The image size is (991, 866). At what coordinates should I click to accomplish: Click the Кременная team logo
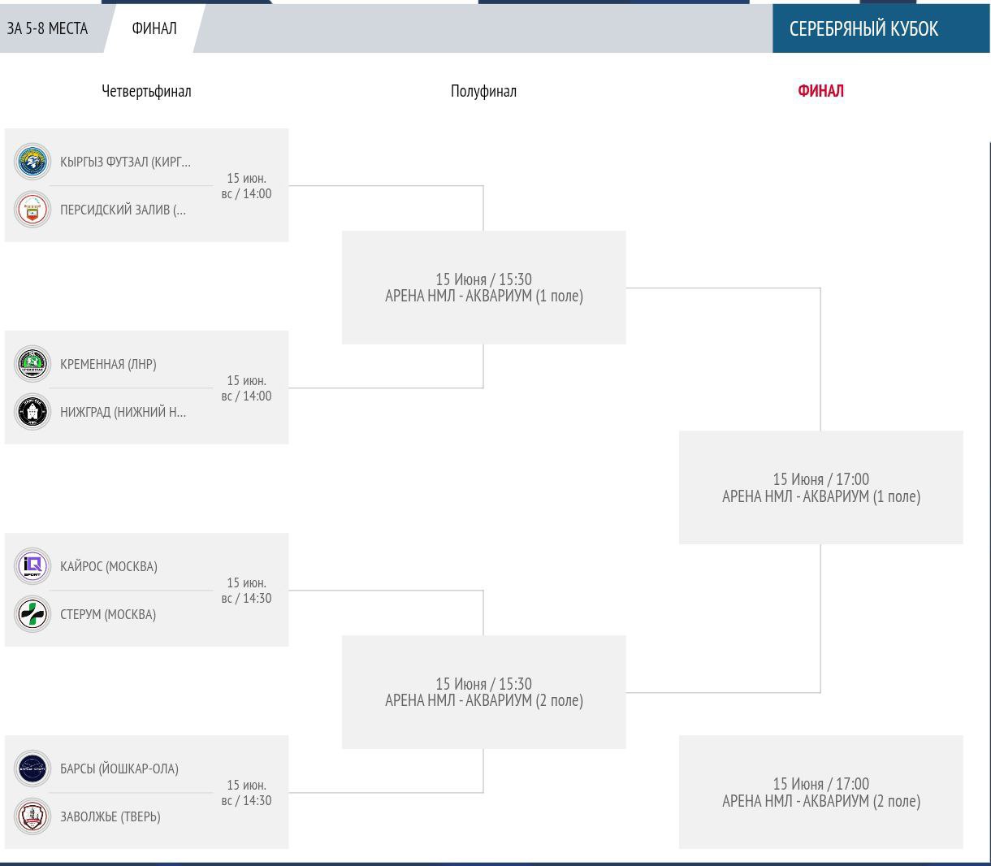[32, 364]
